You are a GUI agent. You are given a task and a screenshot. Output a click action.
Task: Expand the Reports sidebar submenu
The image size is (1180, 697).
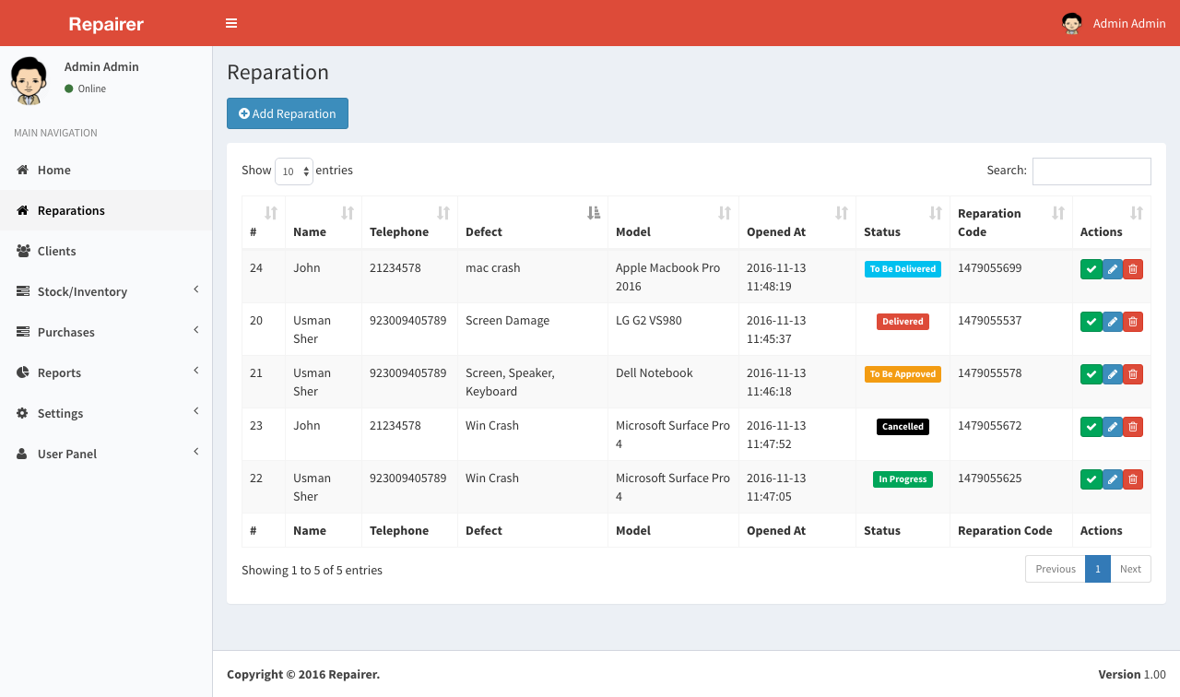click(x=106, y=372)
